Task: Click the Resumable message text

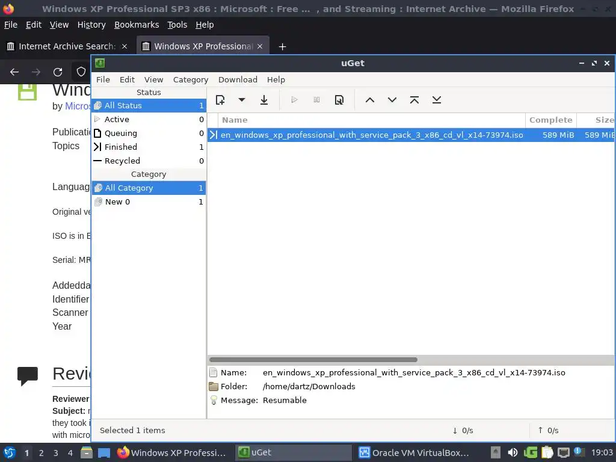Action: (x=285, y=400)
